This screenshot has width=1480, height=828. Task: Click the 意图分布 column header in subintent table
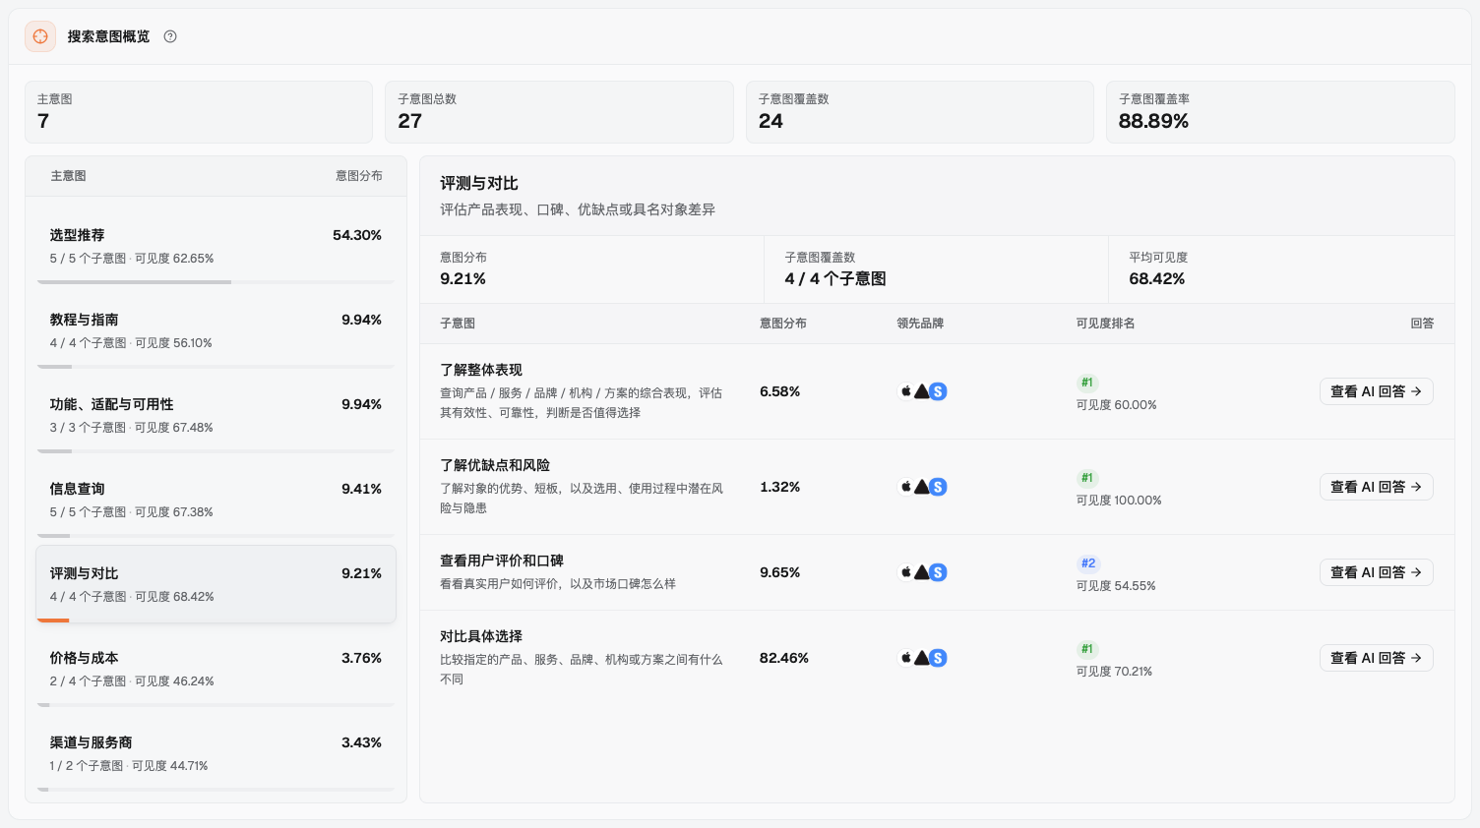[783, 324]
